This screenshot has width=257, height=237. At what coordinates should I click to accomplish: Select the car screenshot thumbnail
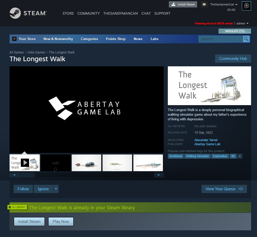click(x=86, y=163)
